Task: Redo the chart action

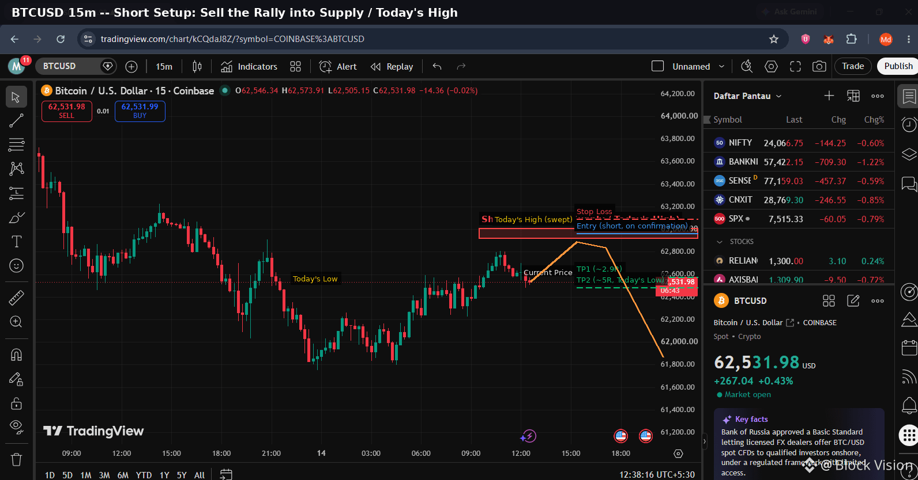Action: click(x=461, y=67)
